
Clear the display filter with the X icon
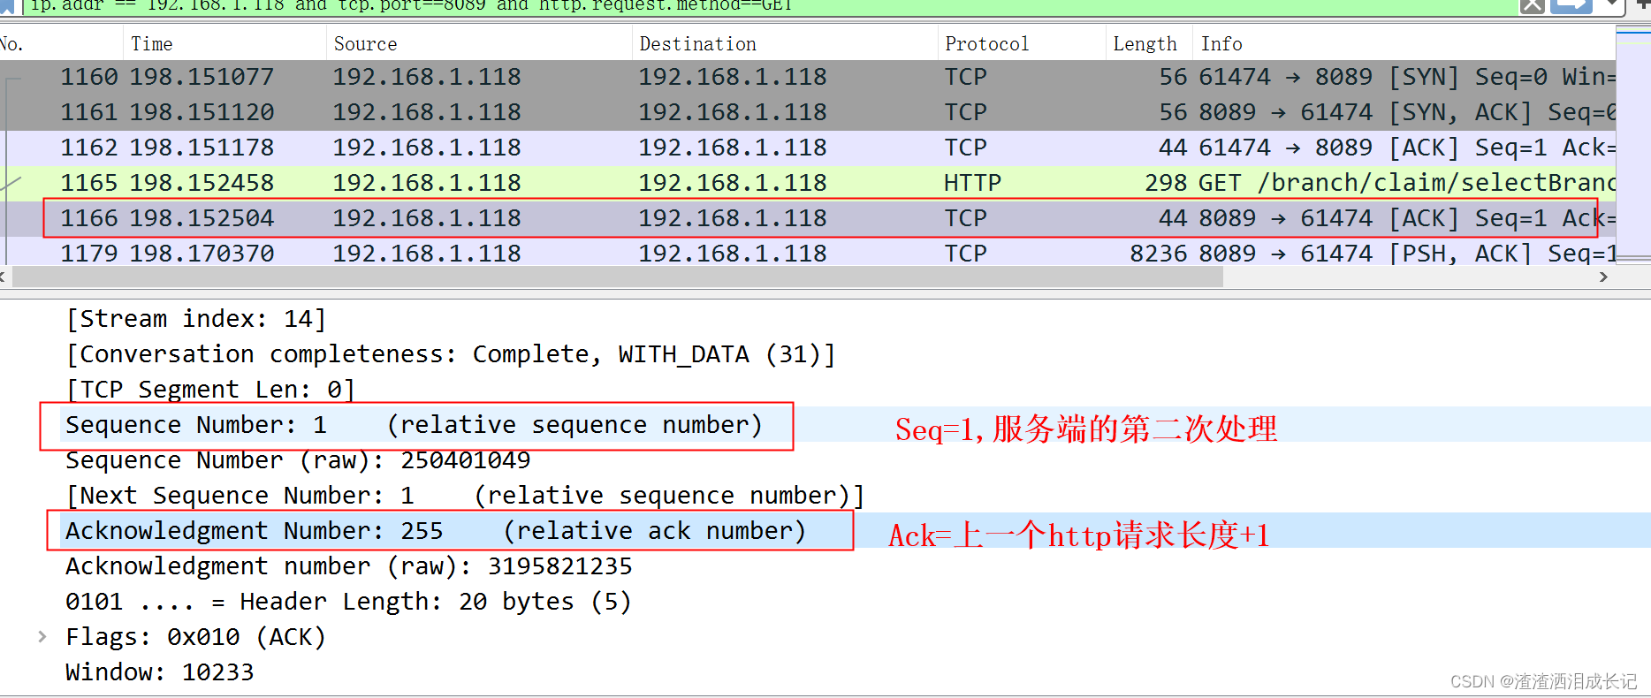pos(1533,5)
